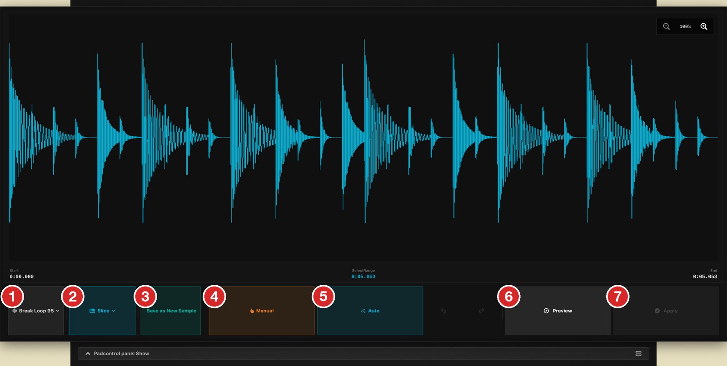Click the panel layout icon in Padcontrol bar

638,353
